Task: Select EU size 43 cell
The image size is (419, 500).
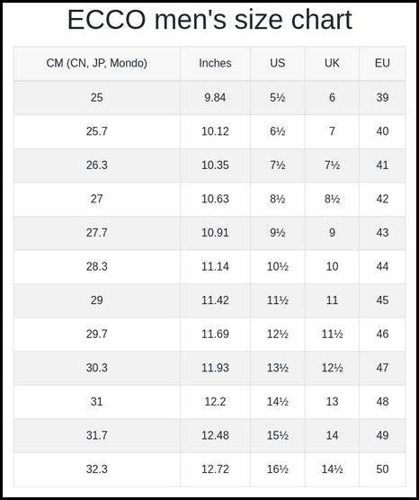Action: coord(382,233)
